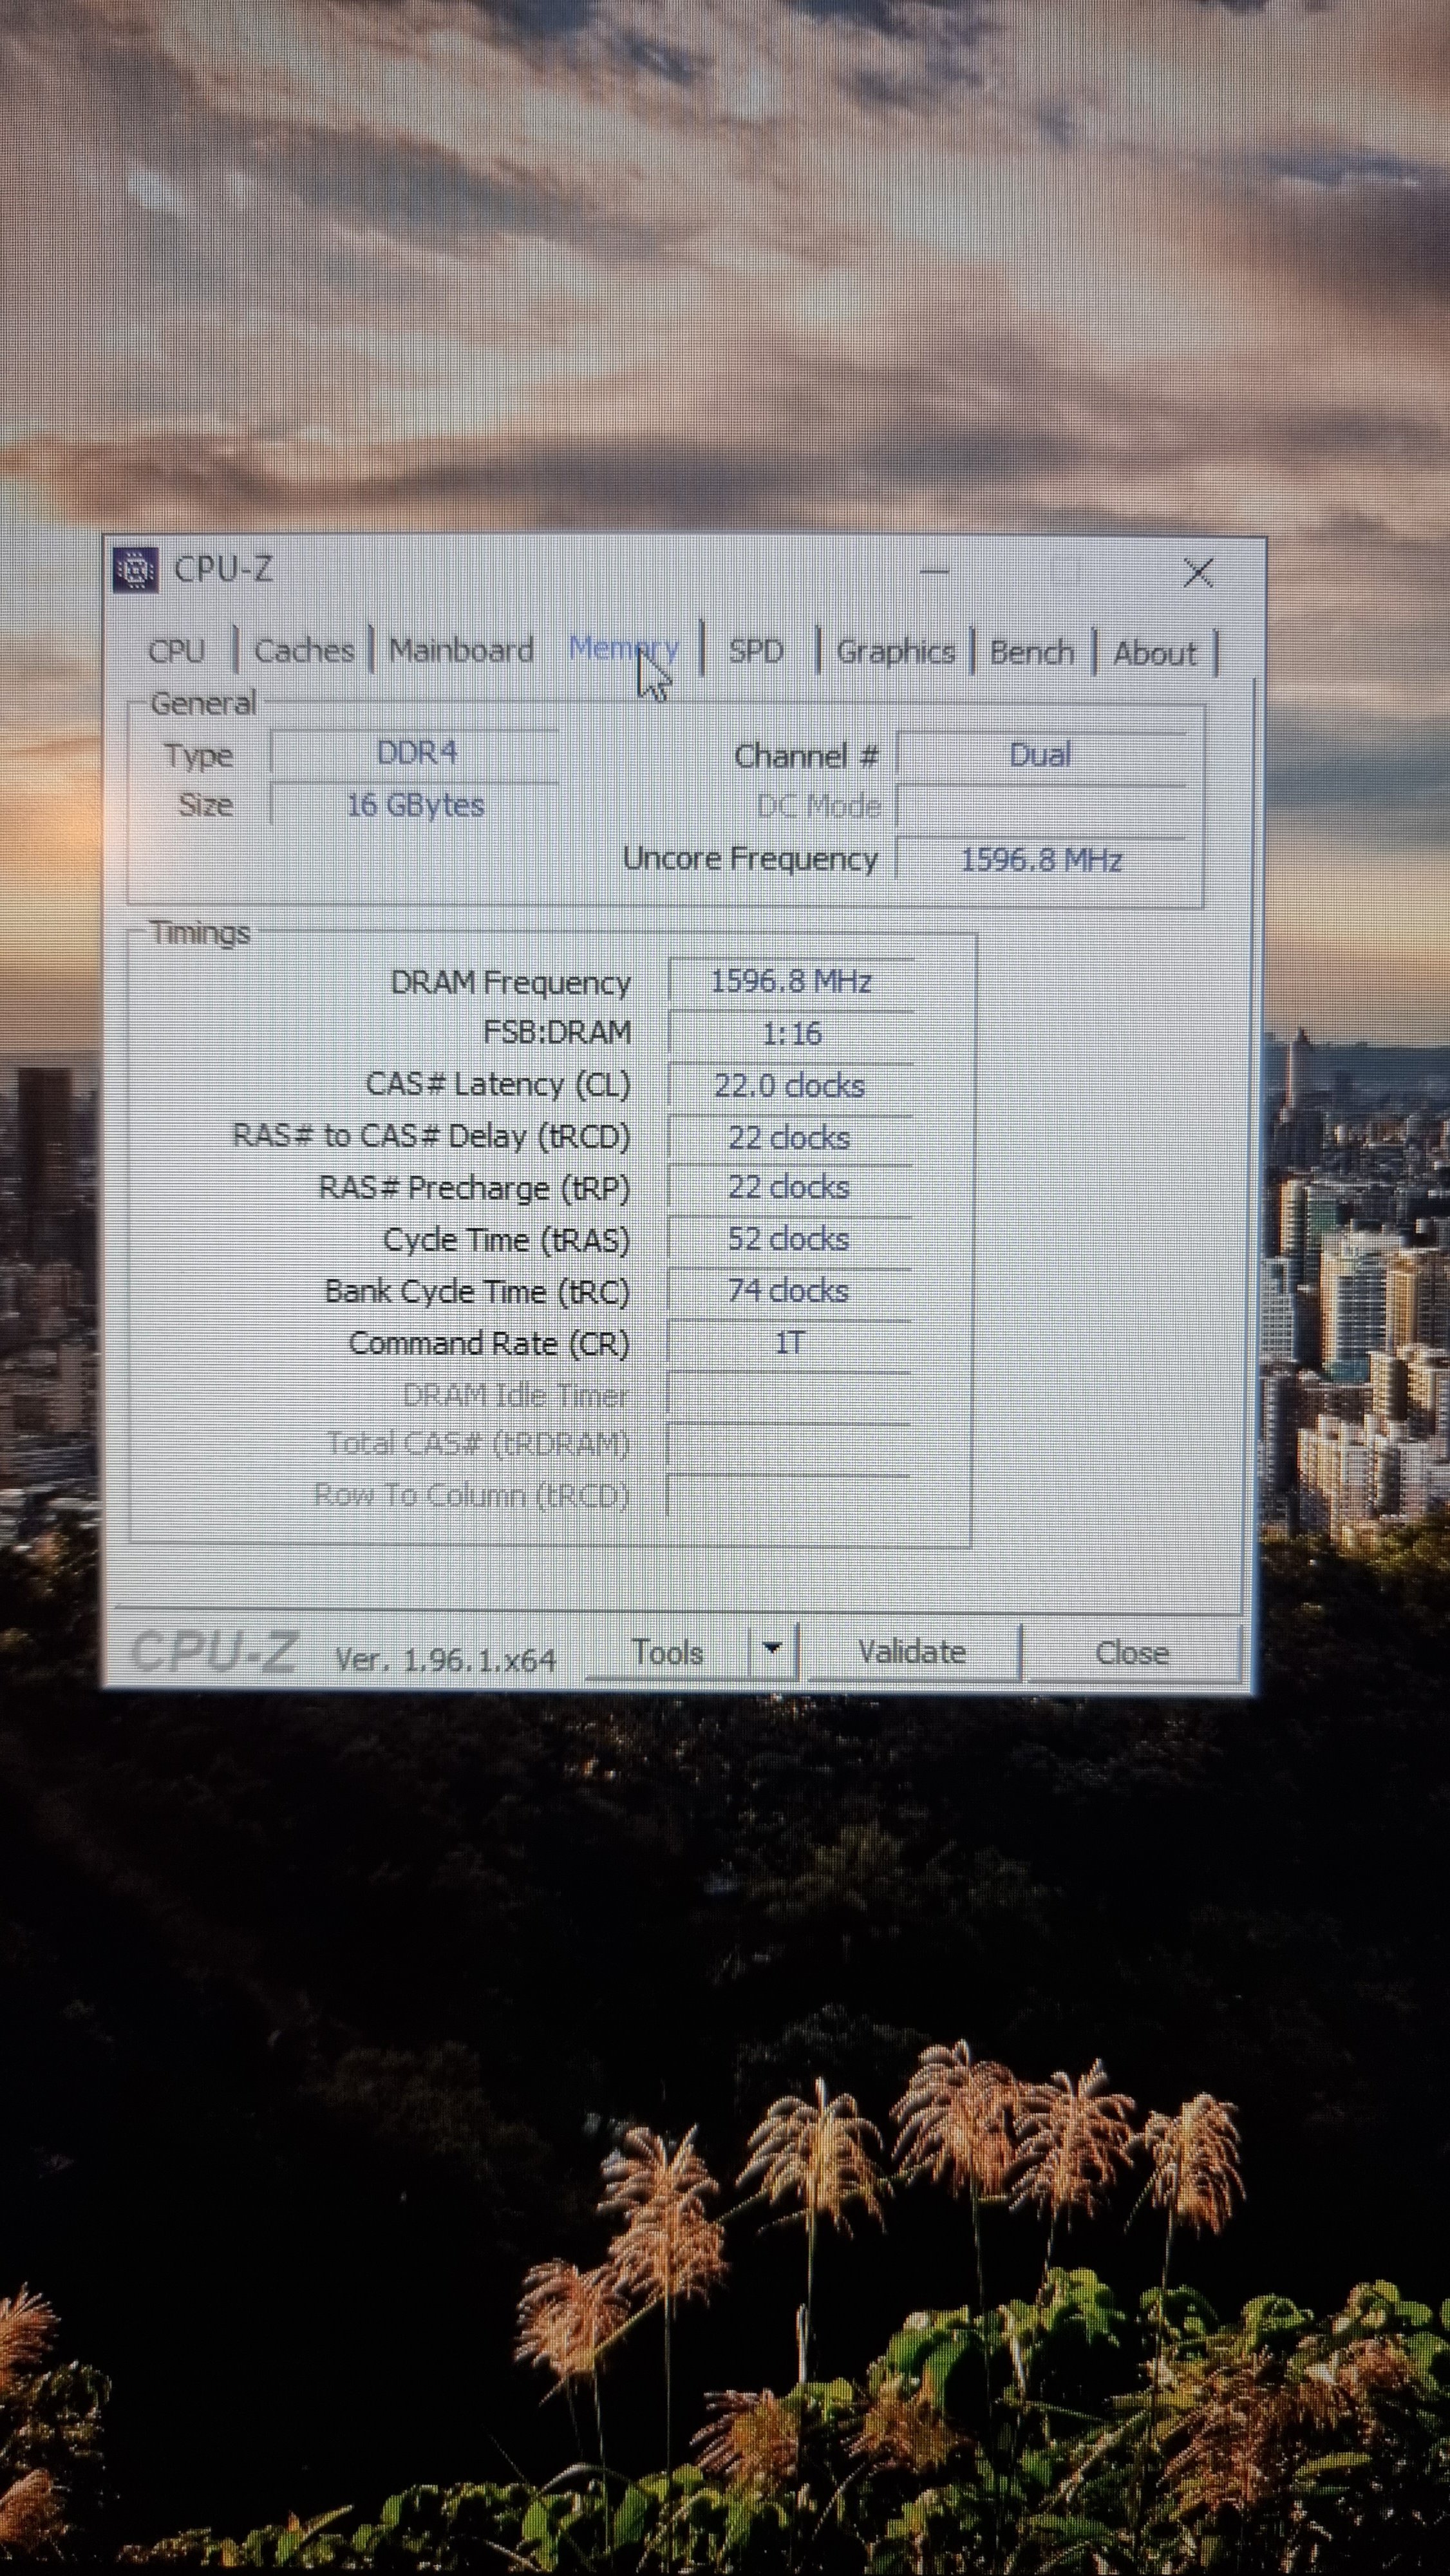The height and width of the screenshot is (2576, 1450).
Task: Click the Channel # Dual field
Action: tap(1040, 755)
